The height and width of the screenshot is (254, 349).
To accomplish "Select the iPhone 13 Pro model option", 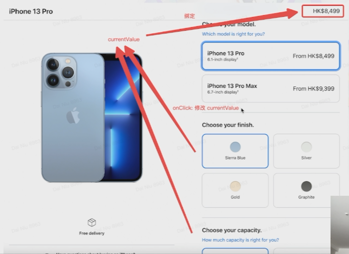I will click(271, 56).
